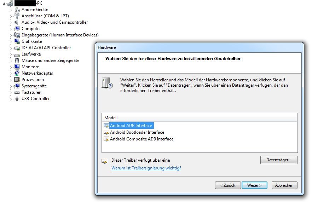Click the Netzwerkadapter network icon

pos(17,73)
